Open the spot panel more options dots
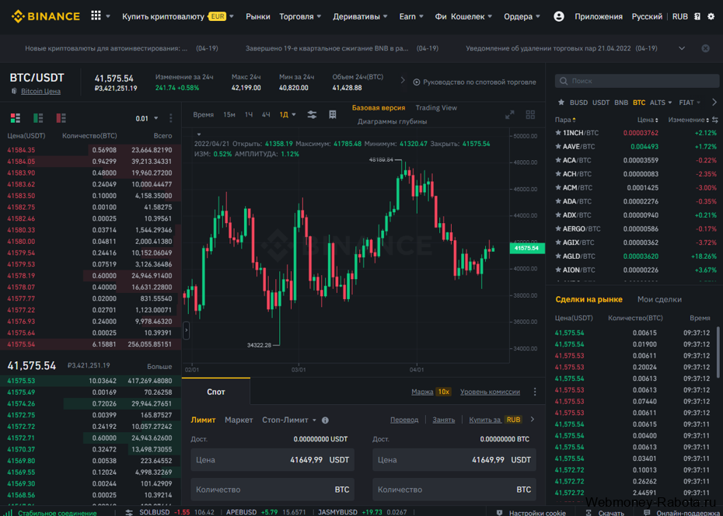Viewport: 723px width, 516px height. (x=535, y=392)
